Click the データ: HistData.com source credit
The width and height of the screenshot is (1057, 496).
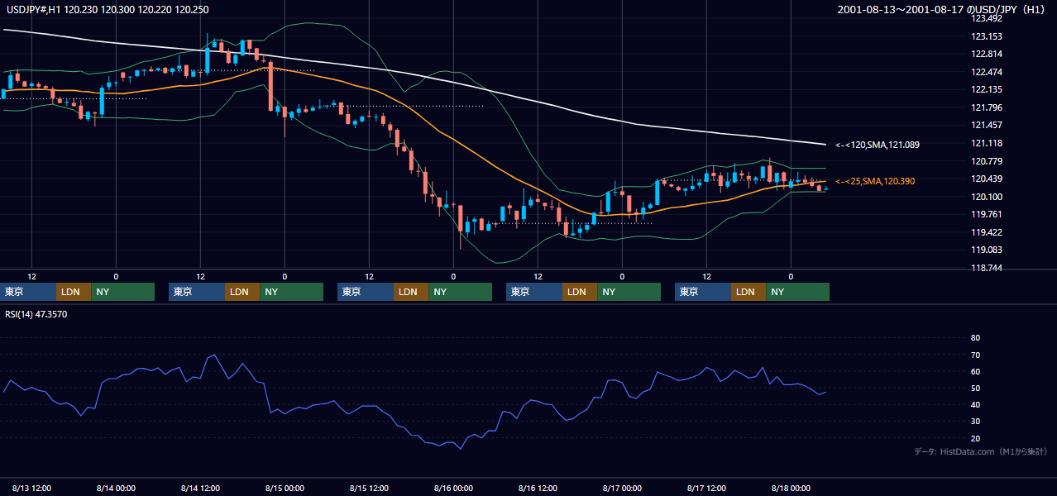pyautogui.click(x=980, y=451)
